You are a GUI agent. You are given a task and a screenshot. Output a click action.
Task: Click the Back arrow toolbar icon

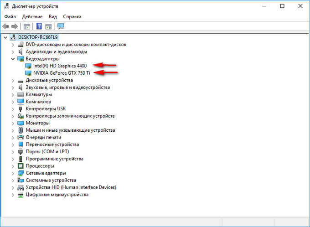click(6, 26)
